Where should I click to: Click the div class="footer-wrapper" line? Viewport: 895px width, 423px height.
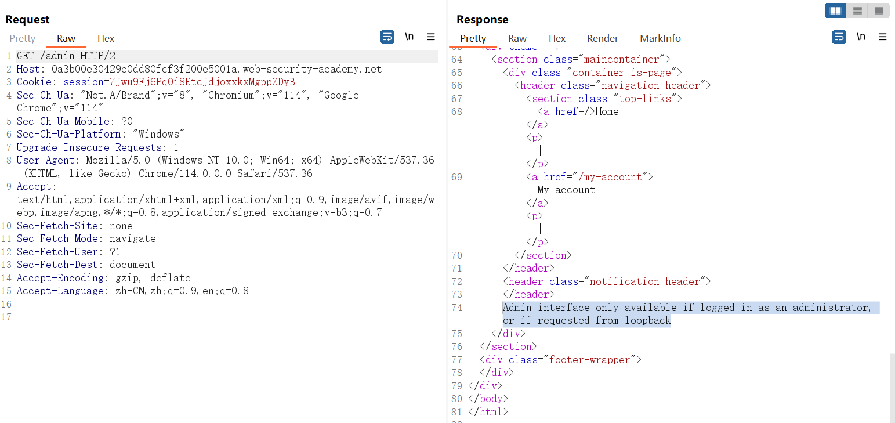[560, 360]
